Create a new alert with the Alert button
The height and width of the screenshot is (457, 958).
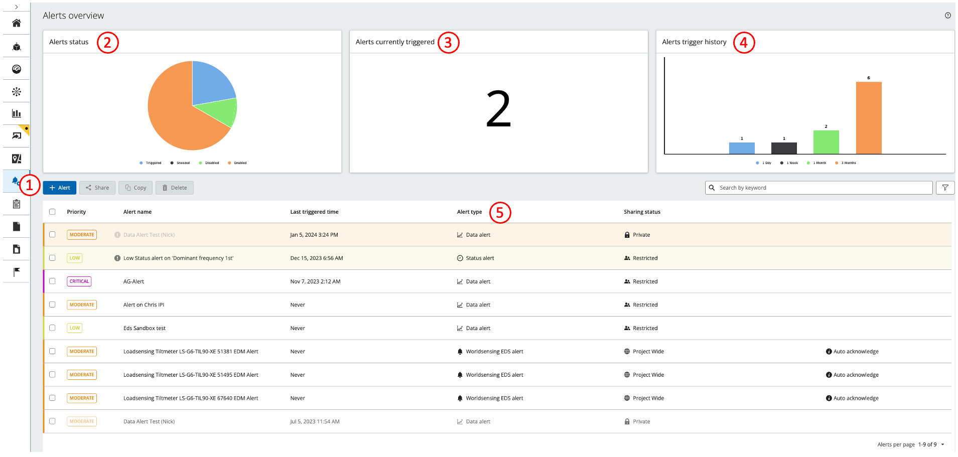pyautogui.click(x=60, y=188)
